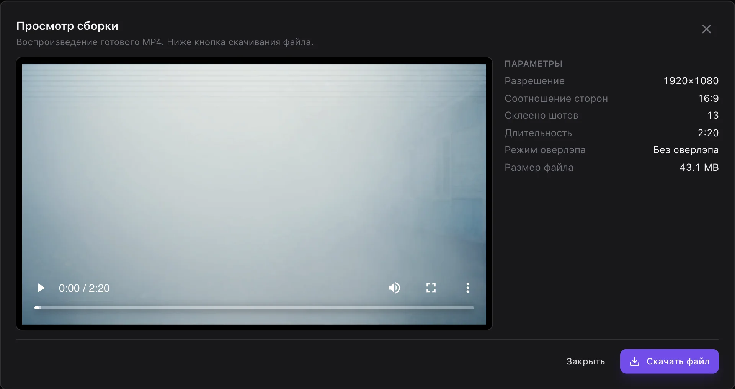Click the Закрыть button

pyautogui.click(x=585, y=361)
